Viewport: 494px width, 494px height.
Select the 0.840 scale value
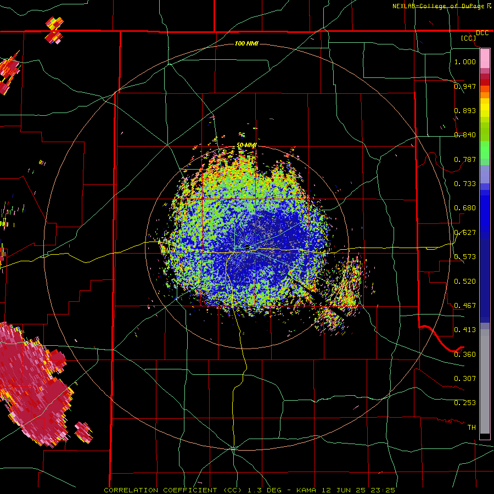pos(465,135)
